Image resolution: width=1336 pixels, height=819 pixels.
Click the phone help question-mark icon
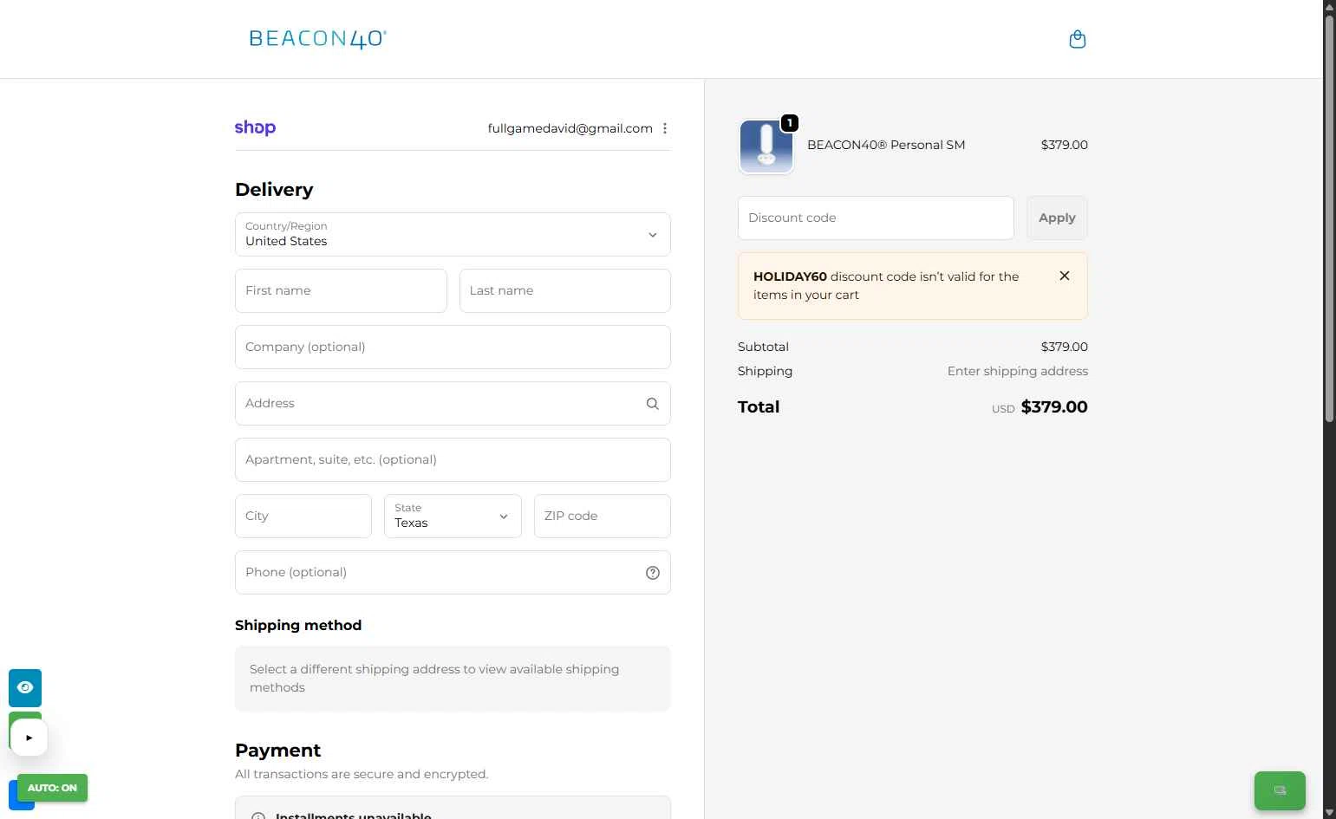click(x=653, y=573)
